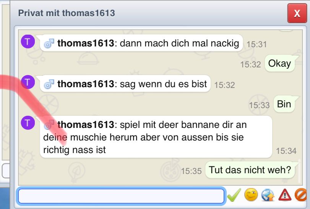Open the winking smiley emoji picker
Screen dimensions: 310x209
(x=251, y=195)
